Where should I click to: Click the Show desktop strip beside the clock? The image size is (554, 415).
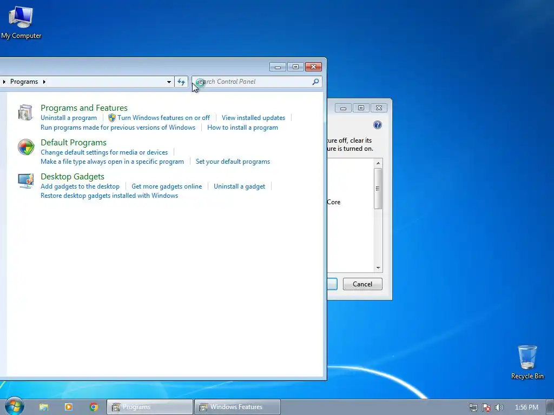click(550, 407)
